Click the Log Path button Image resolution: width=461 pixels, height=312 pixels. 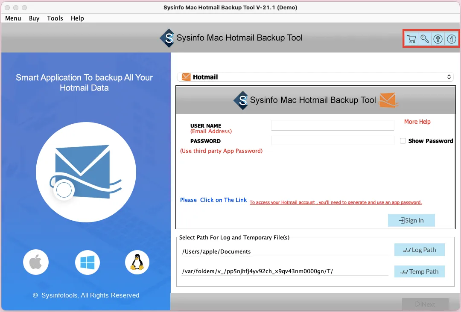point(419,250)
